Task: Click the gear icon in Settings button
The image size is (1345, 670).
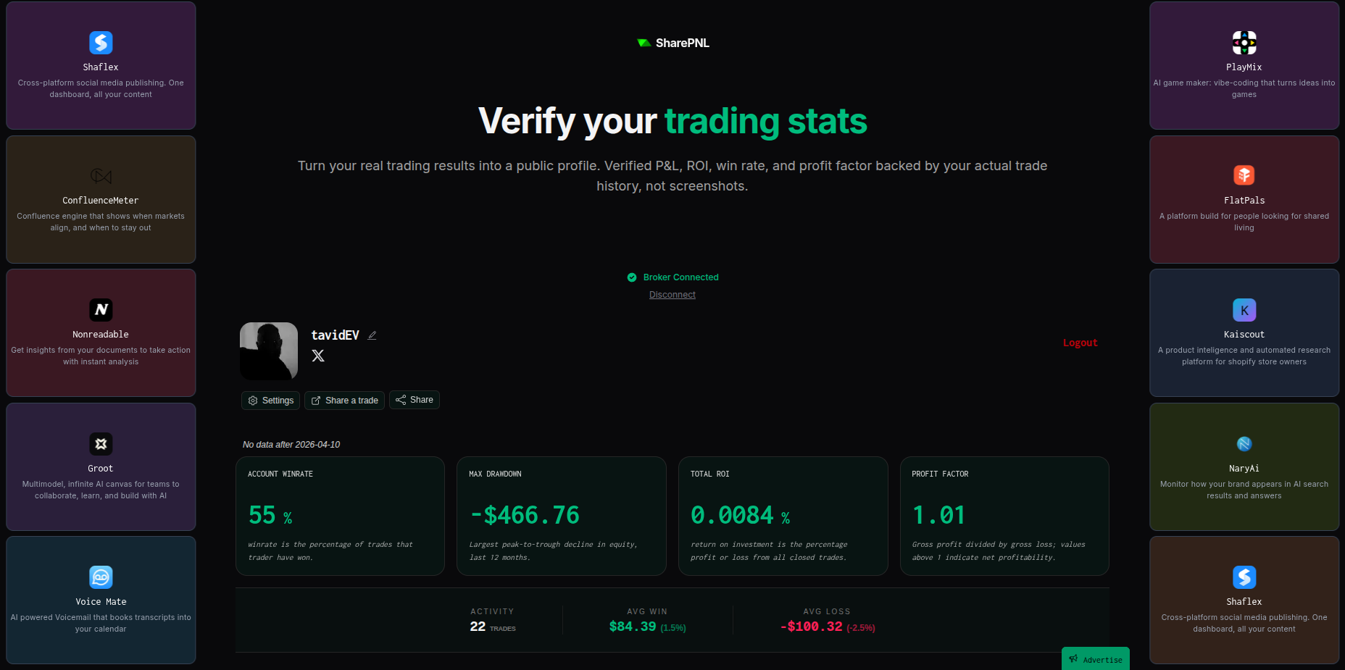Action: tap(253, 401)
